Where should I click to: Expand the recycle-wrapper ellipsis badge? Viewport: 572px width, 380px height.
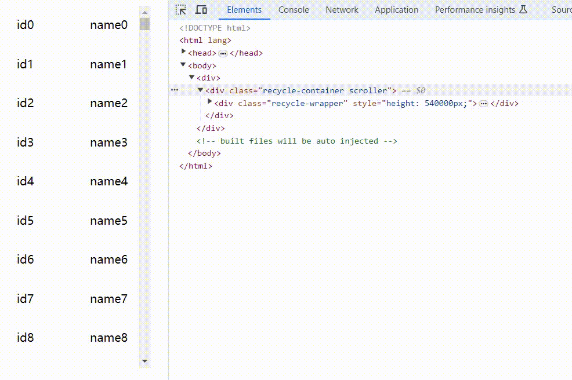click(483, 104)
